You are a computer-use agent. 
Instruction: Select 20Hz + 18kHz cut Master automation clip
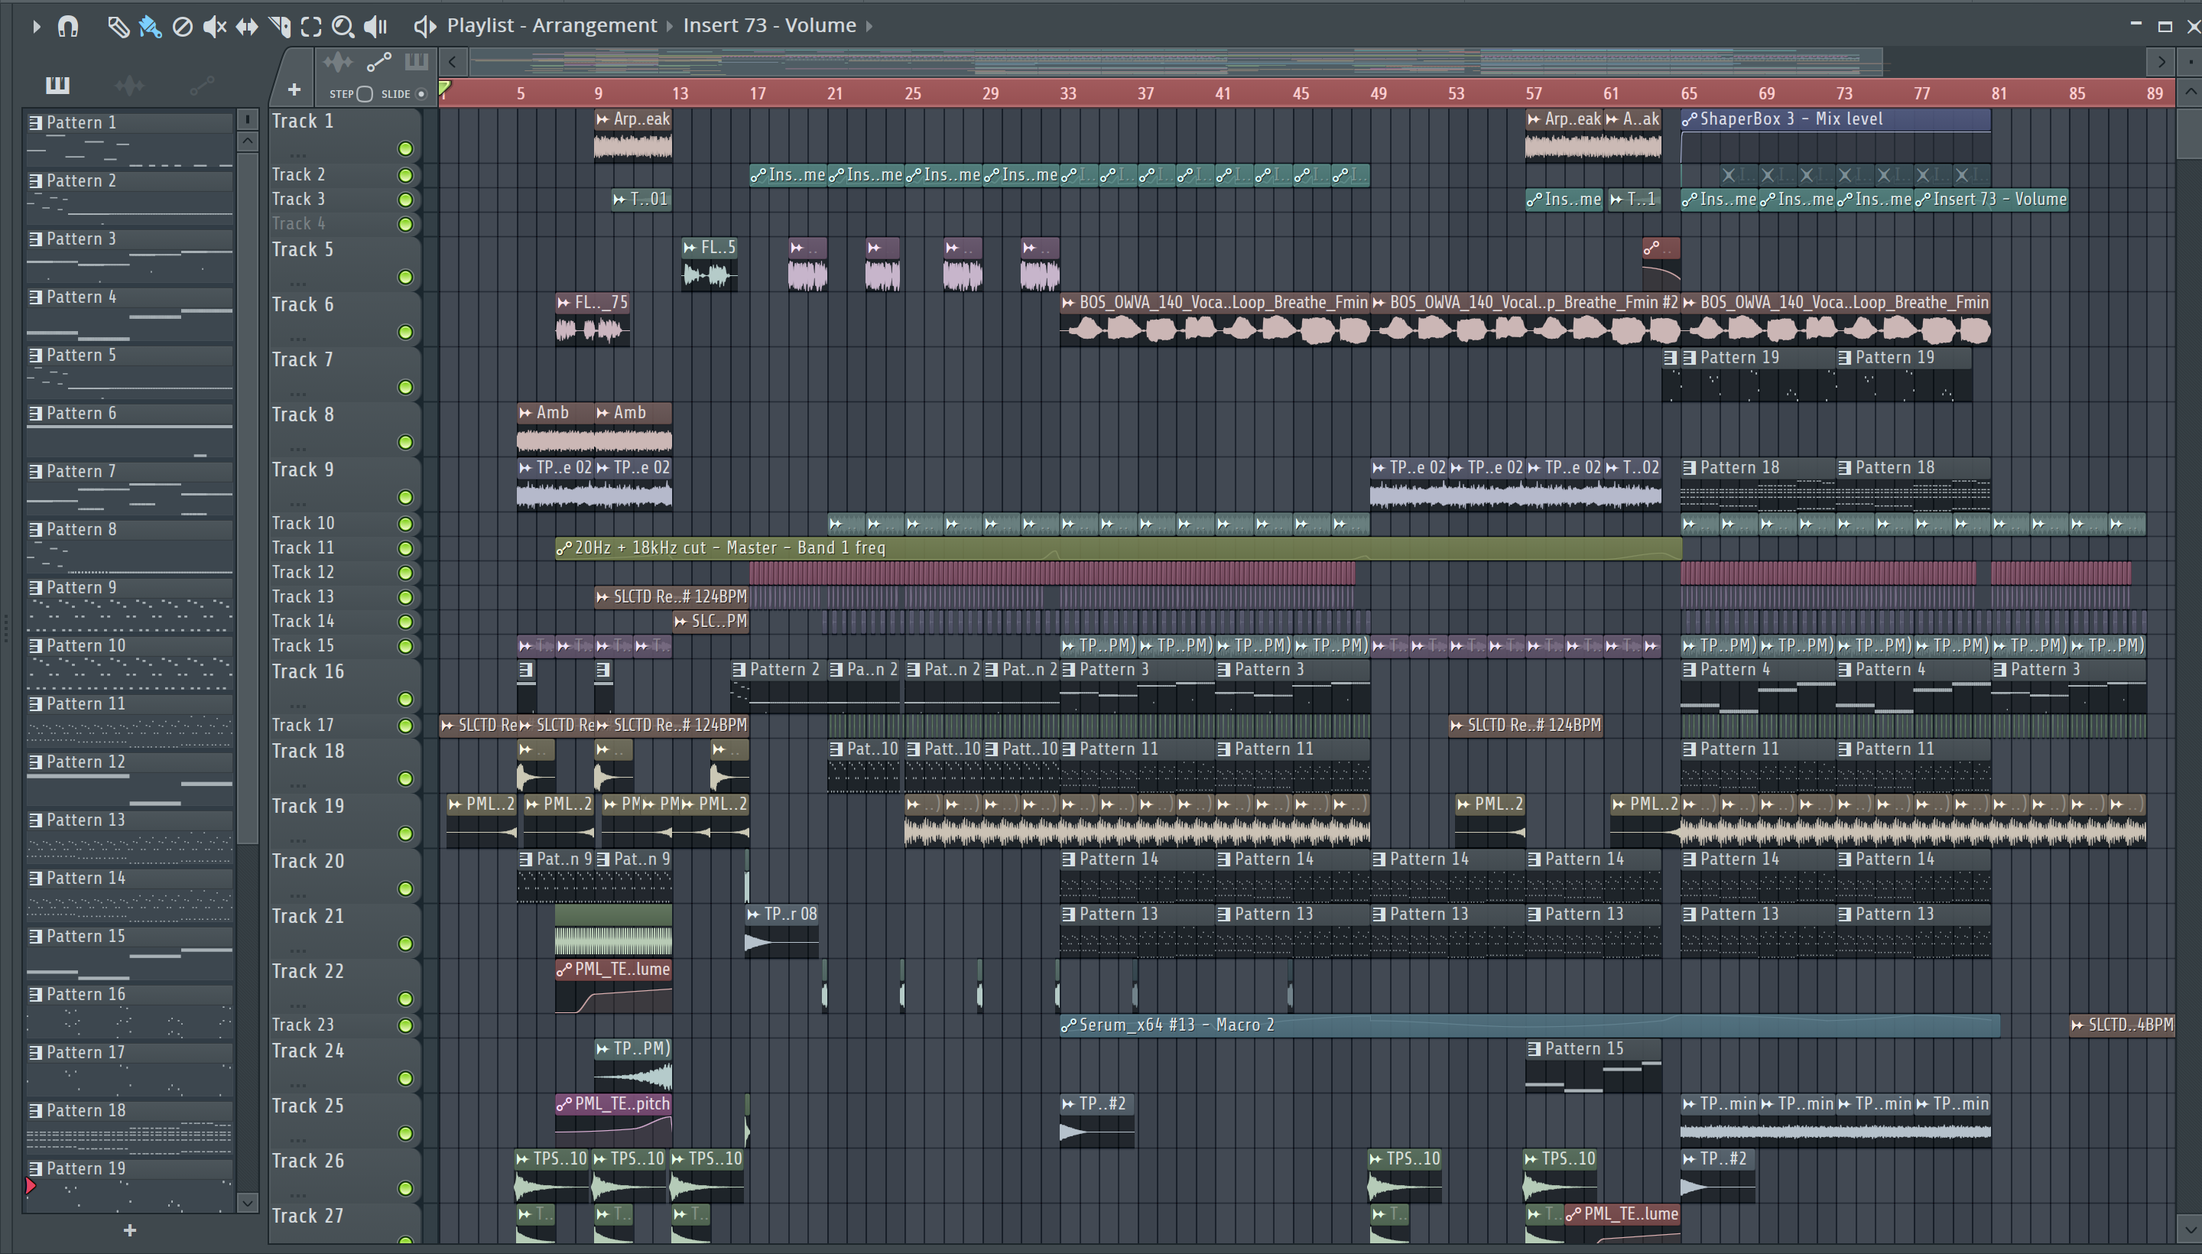(1118, 547)
